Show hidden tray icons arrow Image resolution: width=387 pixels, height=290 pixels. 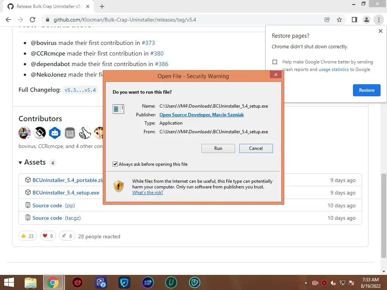pos(306,283)
